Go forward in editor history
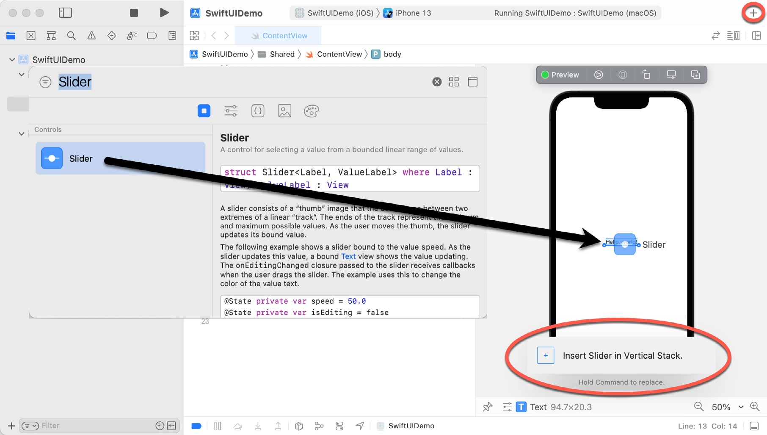 (x=227, y=36)
